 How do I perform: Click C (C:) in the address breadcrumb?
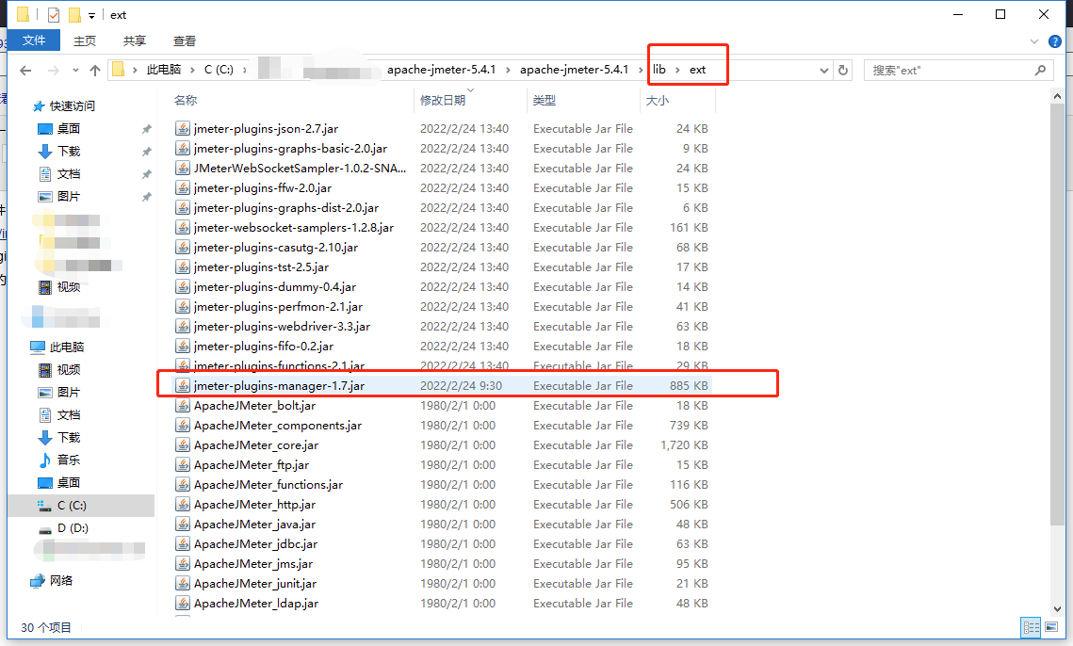point(219,70)
